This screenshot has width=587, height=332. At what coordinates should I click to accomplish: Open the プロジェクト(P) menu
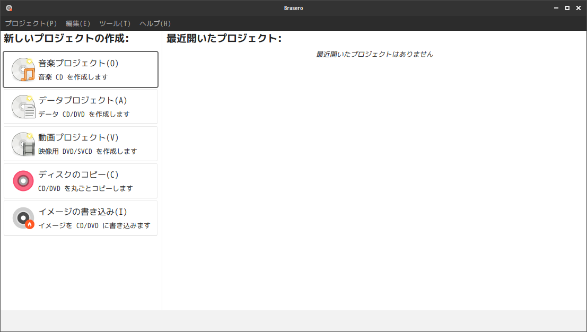point(31,23)
